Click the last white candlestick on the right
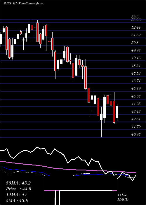Screen dimensions: 146x205 [x=117, y=112]
